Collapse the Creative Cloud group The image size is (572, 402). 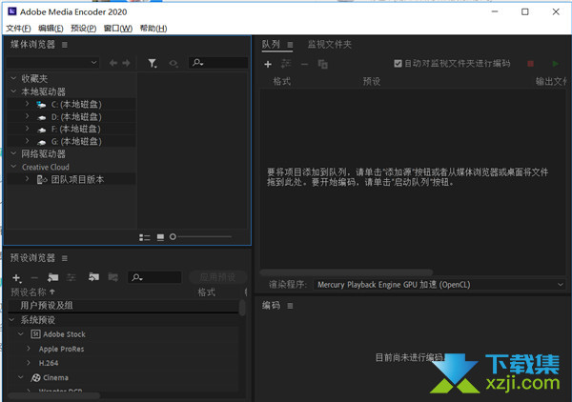[14, 167]
